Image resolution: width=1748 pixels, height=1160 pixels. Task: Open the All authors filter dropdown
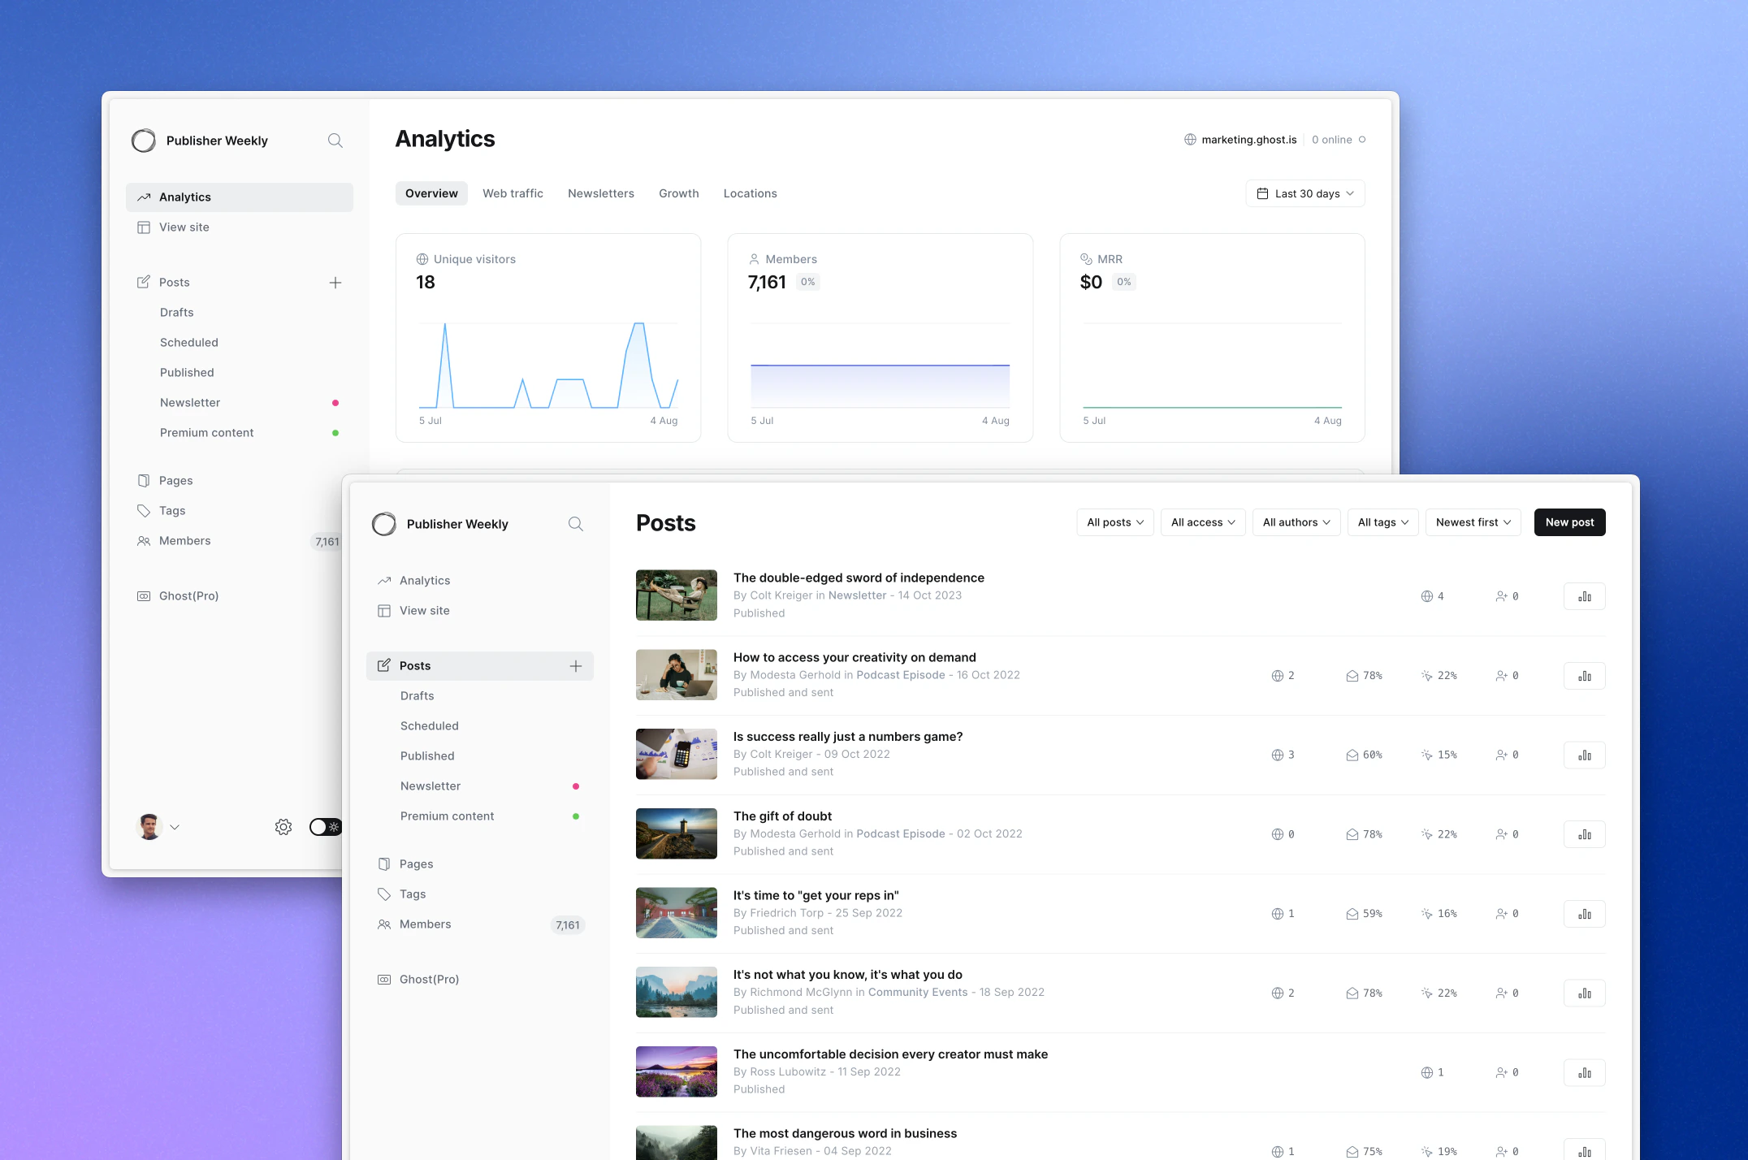[x=1296, y=522]
